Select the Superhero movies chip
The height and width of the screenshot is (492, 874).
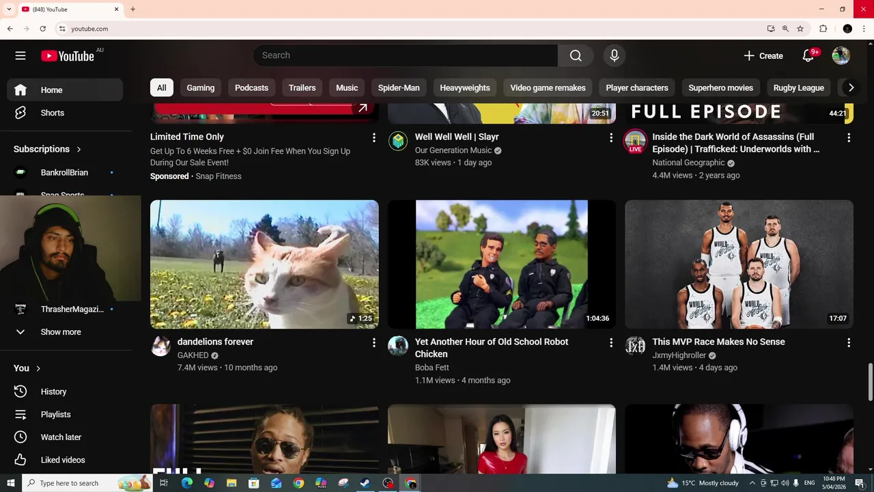[720, 87]
